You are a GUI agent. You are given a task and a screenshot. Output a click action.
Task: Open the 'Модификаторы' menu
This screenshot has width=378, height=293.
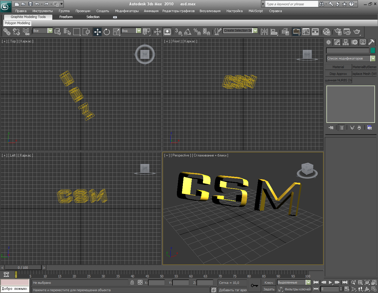pyautogui.click(x=127, y=11)
